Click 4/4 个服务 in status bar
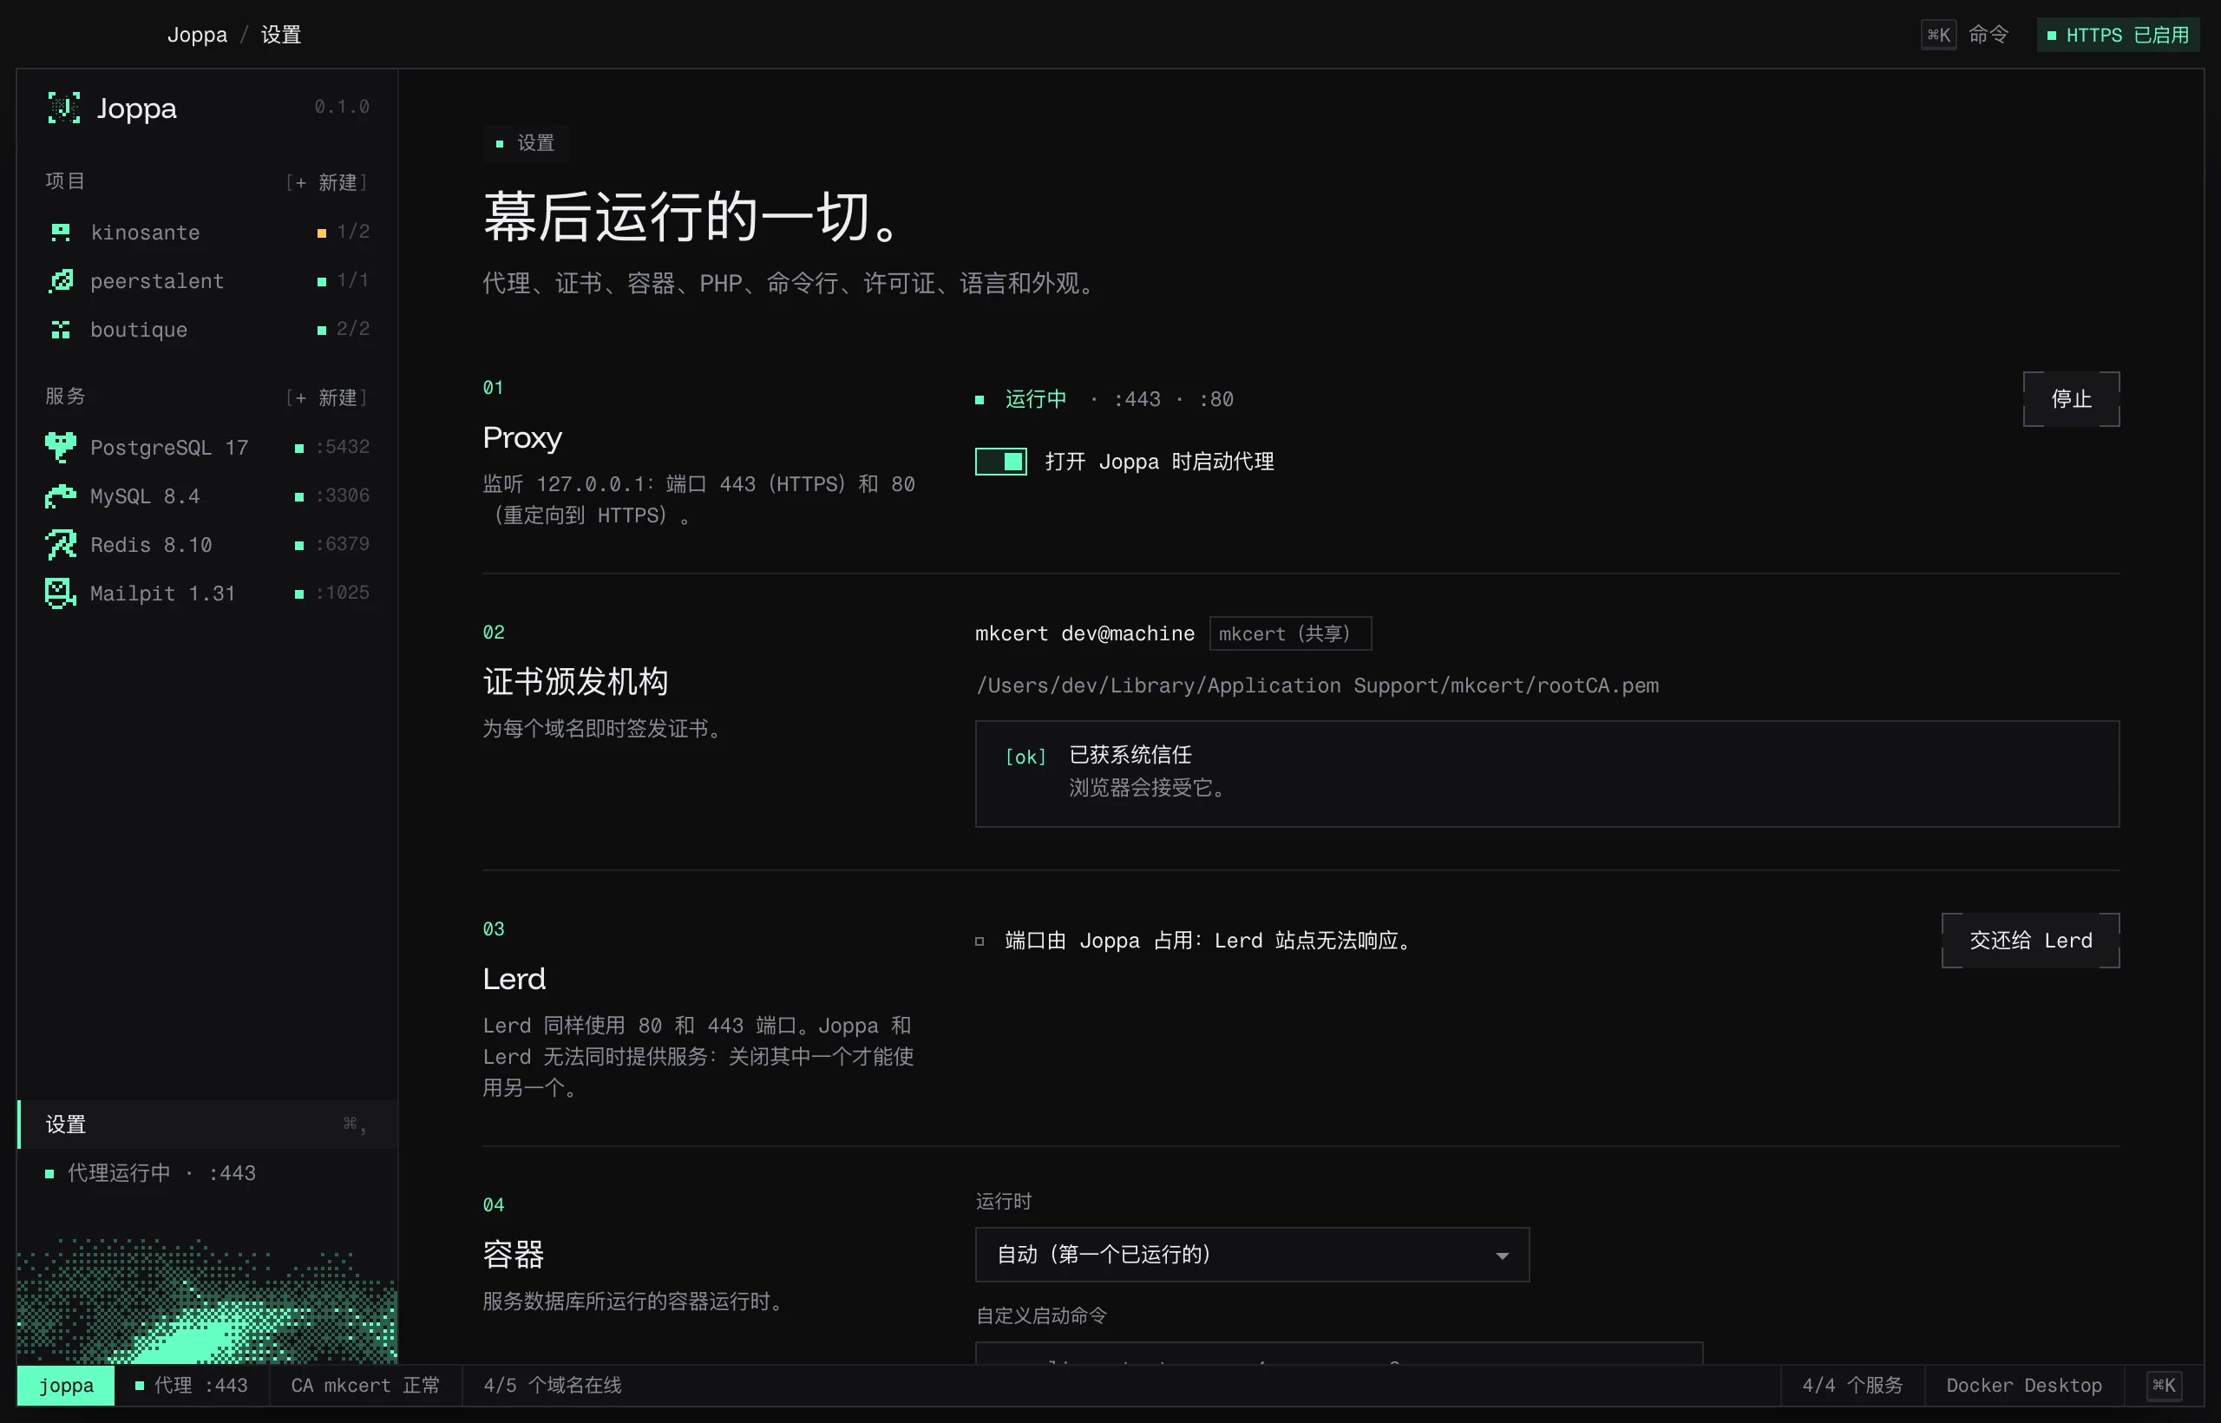 coord(1852,1385)
